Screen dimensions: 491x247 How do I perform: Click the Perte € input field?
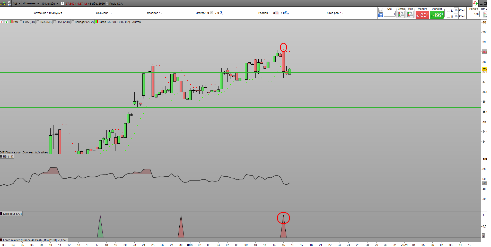point(474,14)
